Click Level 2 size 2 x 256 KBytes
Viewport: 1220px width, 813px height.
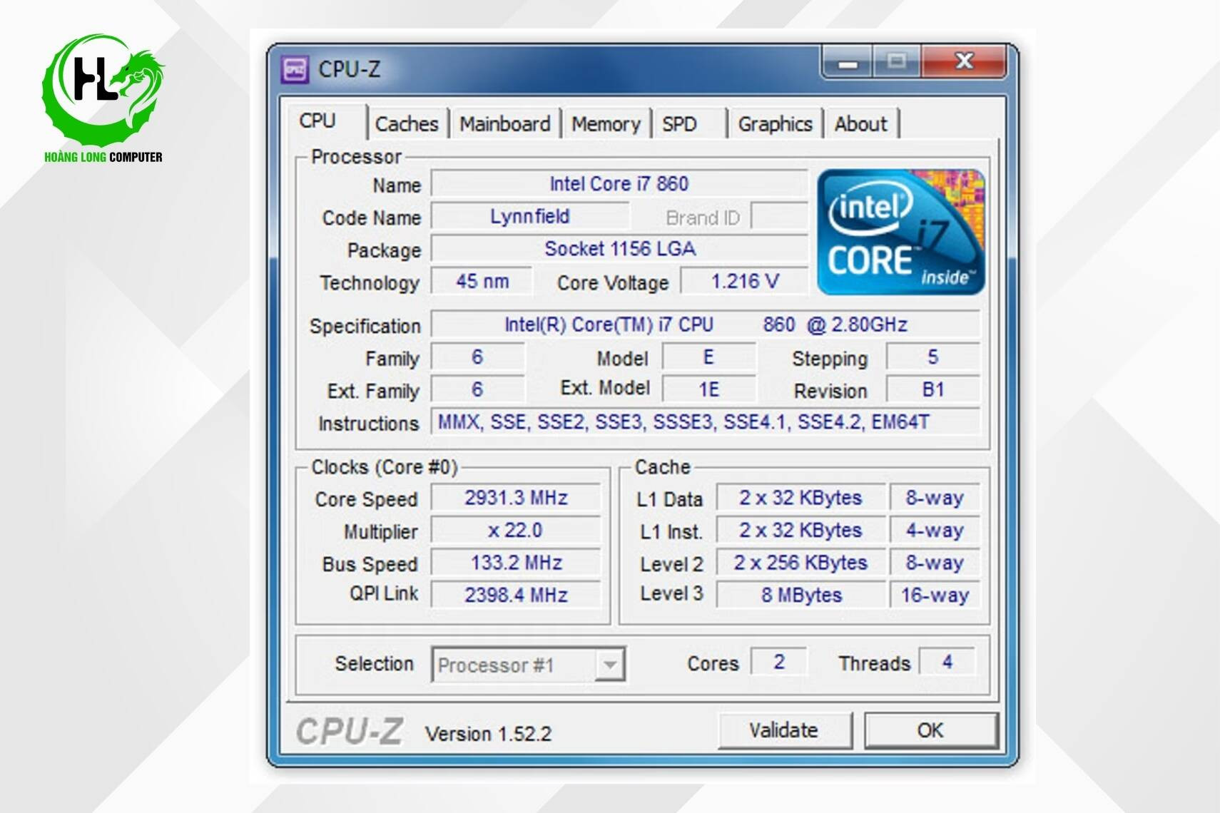pyautogui.click(x=800, y=563)
